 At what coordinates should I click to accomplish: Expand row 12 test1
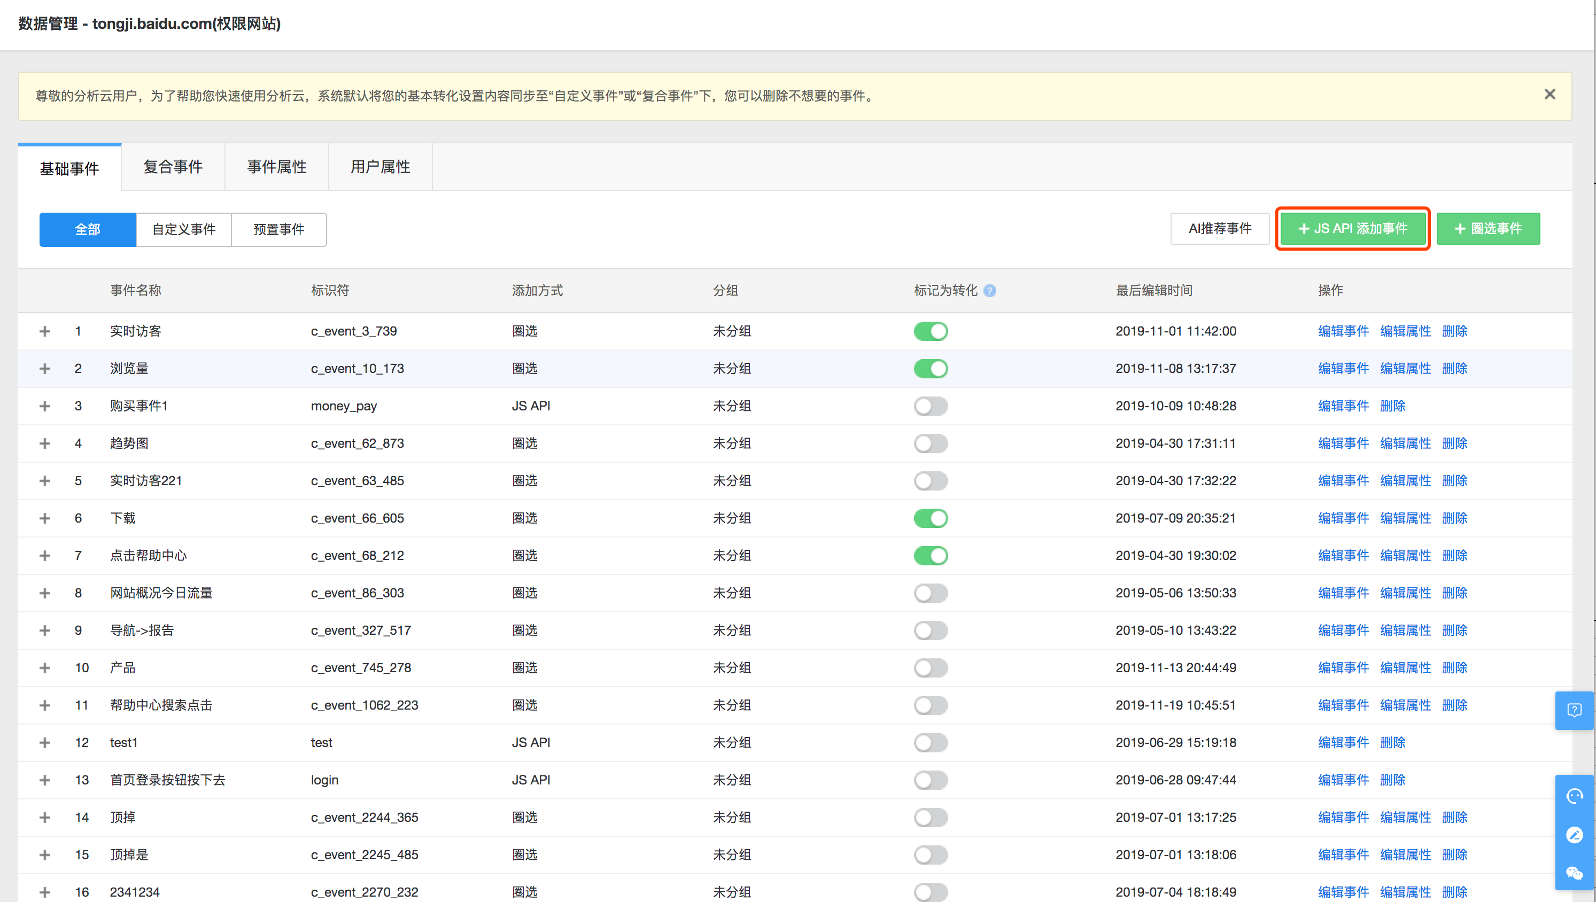point(44,743)
